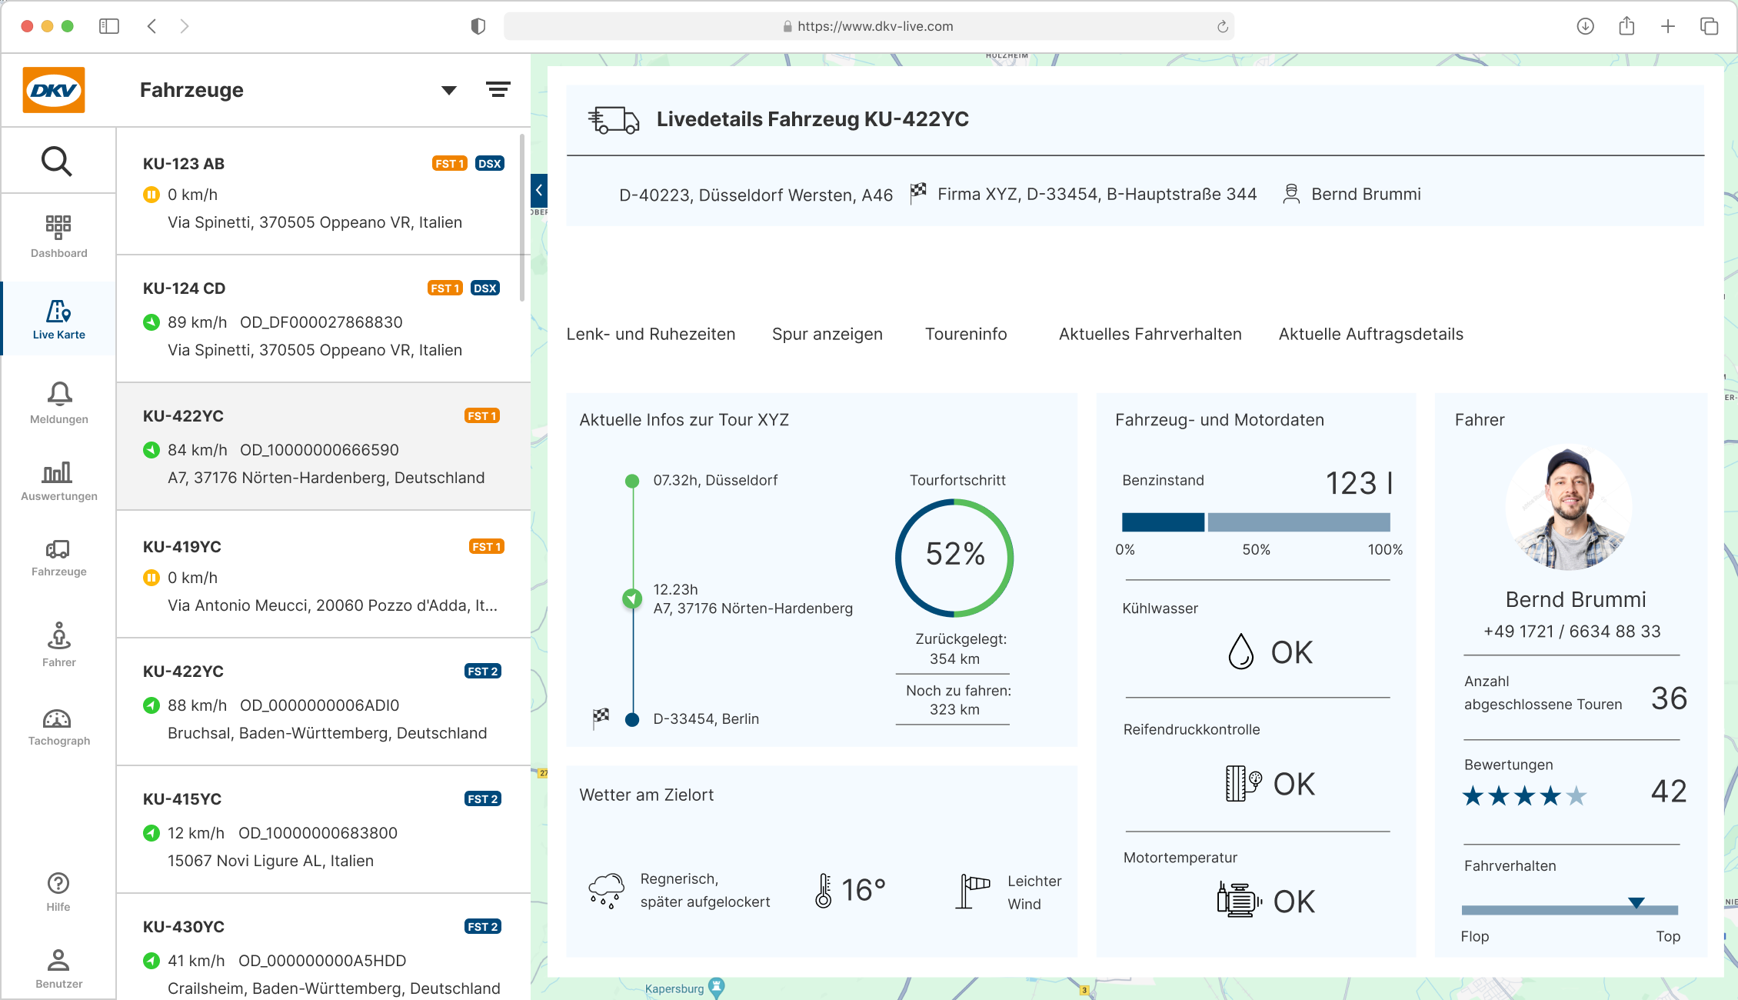Select vehicle KU-419YC in list
This screenshot has height=1000, width=1738.
pyautogui.click(x=323, y=574)
